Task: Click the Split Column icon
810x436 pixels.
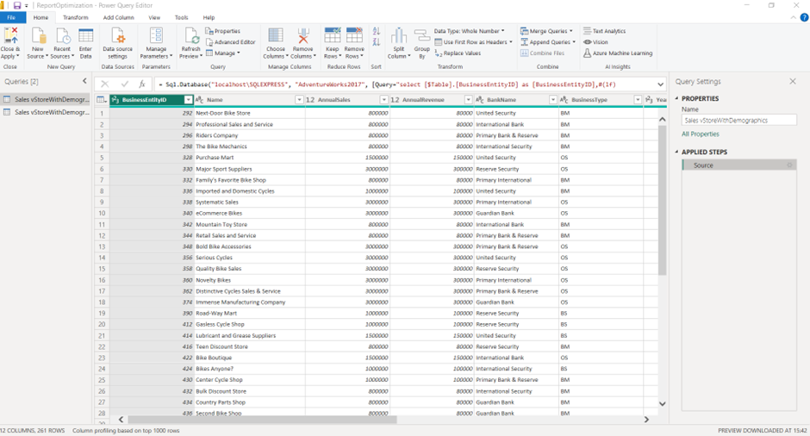Action: click(399, 36)
